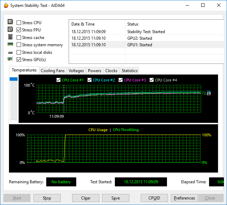This screenshot has height=205, width=227.
Task: Clear the test log with the Clear button
Action: [86, 198]
